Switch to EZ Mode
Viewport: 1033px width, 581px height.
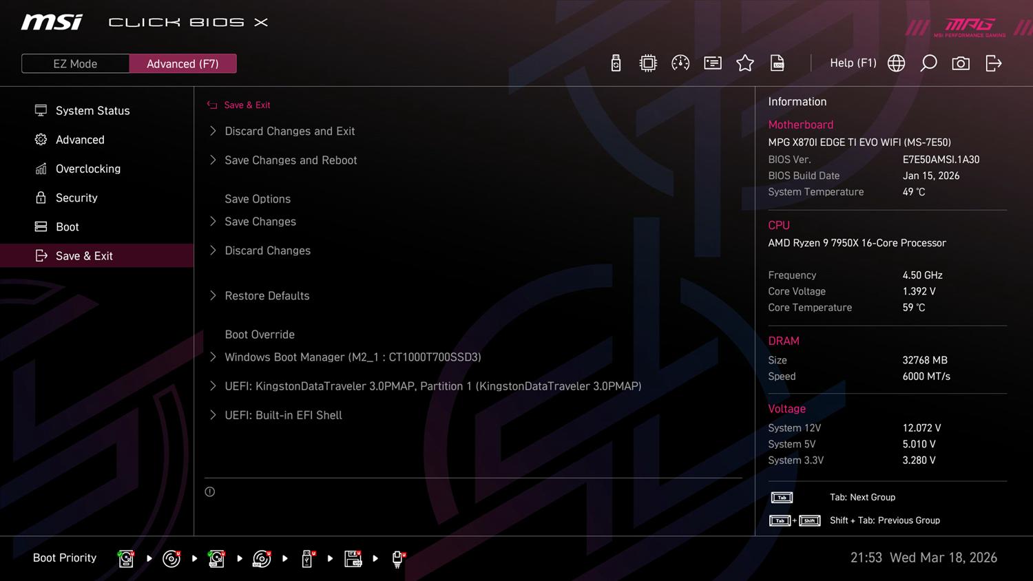click(x=75, y=63)
